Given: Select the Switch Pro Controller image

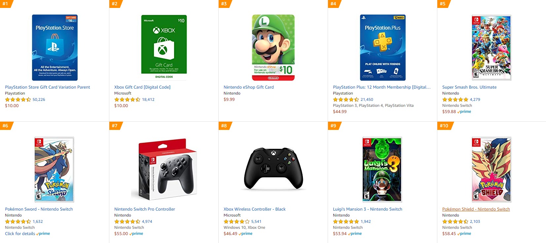Looking at the screenshot, I should (164, 169).
